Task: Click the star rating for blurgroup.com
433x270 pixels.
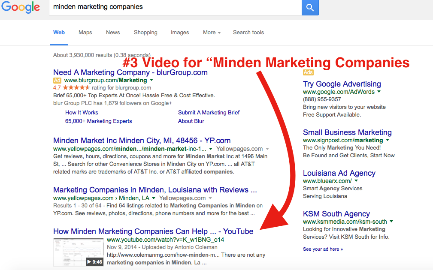Action: pyautogui.click(x=76, y=88)
